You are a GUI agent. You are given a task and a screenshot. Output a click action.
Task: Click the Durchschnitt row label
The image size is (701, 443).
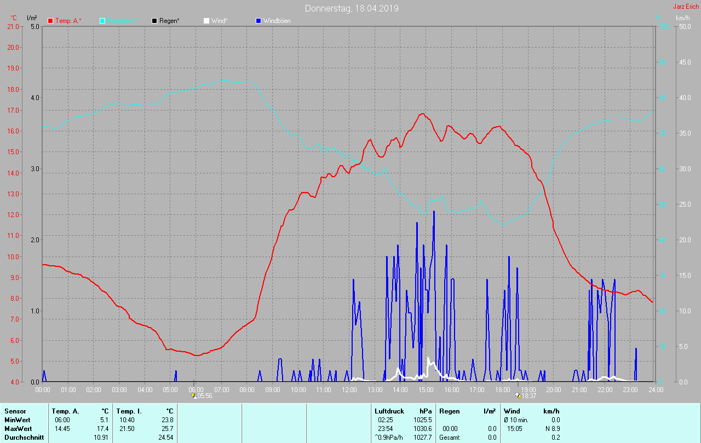click(24, 437)
